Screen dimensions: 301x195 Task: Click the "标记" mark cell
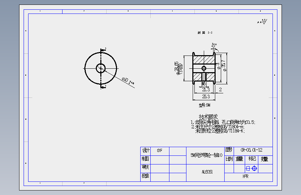(x=252, y=159)
